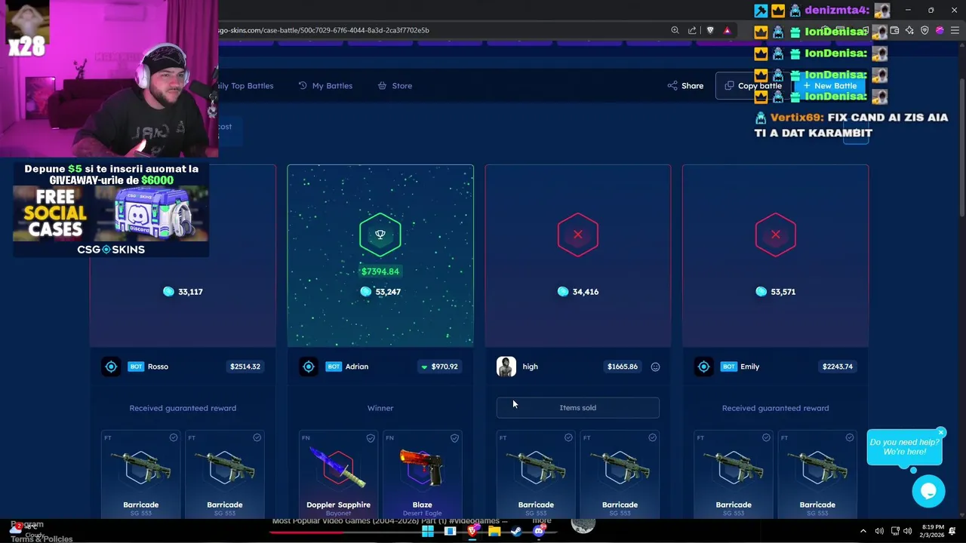Select the Doppler Sapphire Bayonet item
Viewport: 966px width, 543px height.
(x=338, y=474)
